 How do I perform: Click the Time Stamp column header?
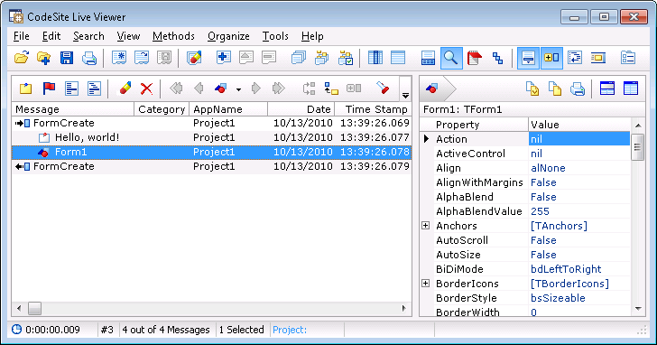tap(373, 109)
